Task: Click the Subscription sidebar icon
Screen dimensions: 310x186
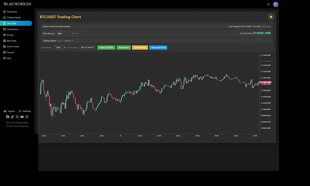Action: click(x=4, y=29)
